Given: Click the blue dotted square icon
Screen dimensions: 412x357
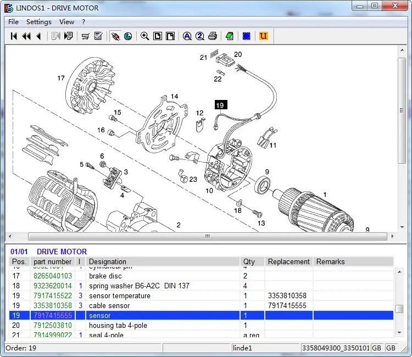Looking at the screenshot, I should (x=247, y=36).
